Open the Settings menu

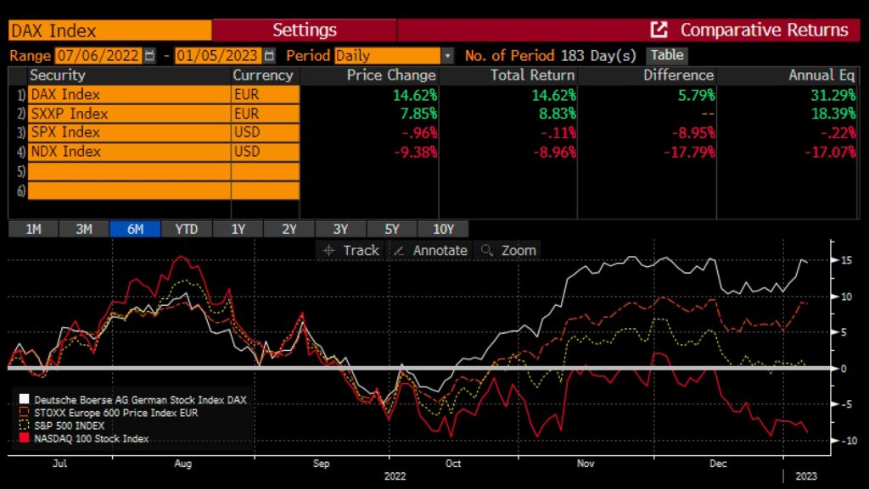pyautogui.click(x=305, y=30)
